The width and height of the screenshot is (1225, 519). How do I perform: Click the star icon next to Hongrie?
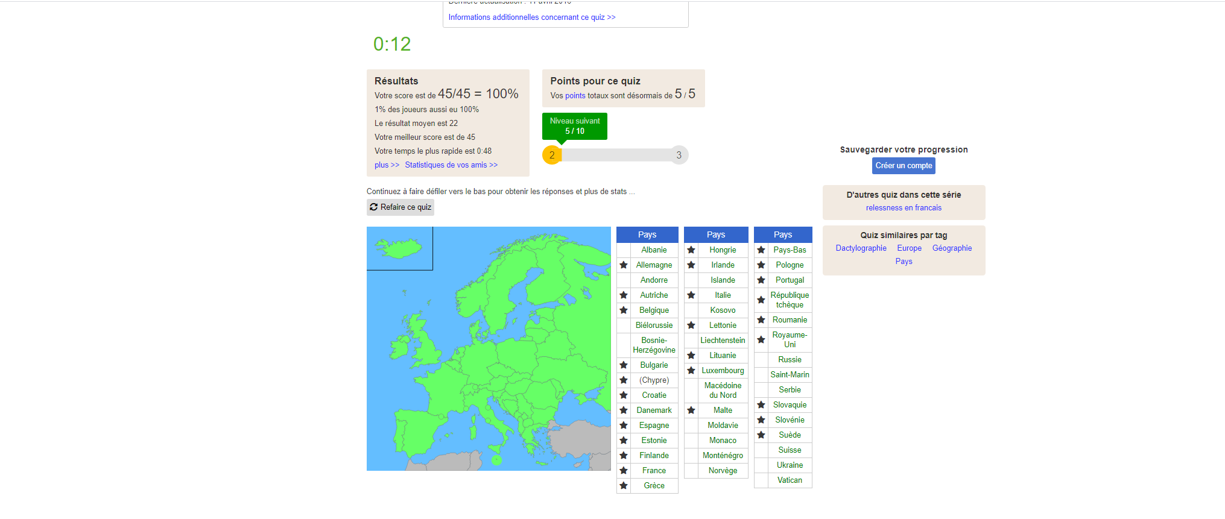click(x=691, y=250)
